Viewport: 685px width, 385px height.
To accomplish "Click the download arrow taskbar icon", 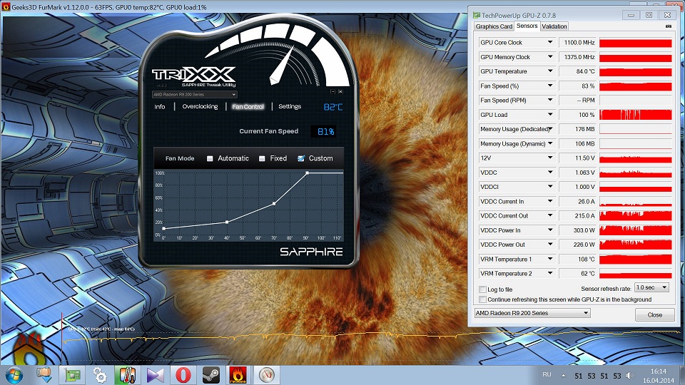I will [x=44, y=376].
